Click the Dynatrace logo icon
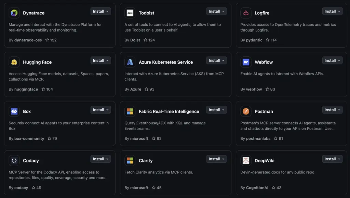The image size is (350, 198). click(14, 13)
